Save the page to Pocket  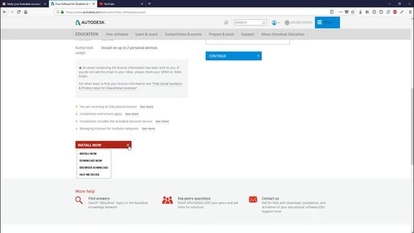347,12
